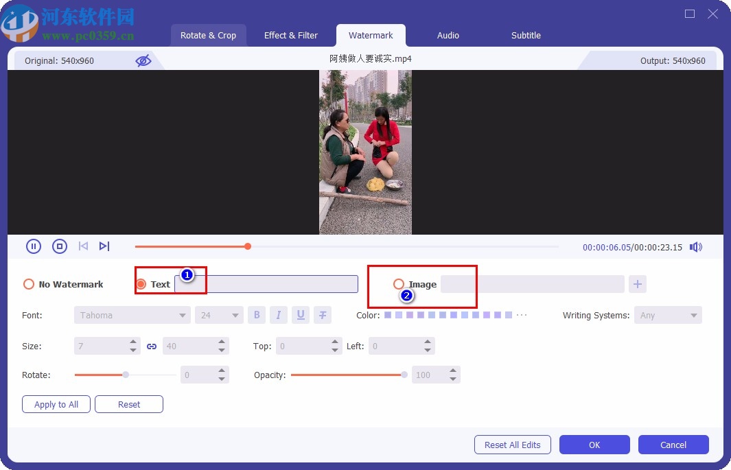Stop the video preview
731x470 pixels.
pos(60,246)
